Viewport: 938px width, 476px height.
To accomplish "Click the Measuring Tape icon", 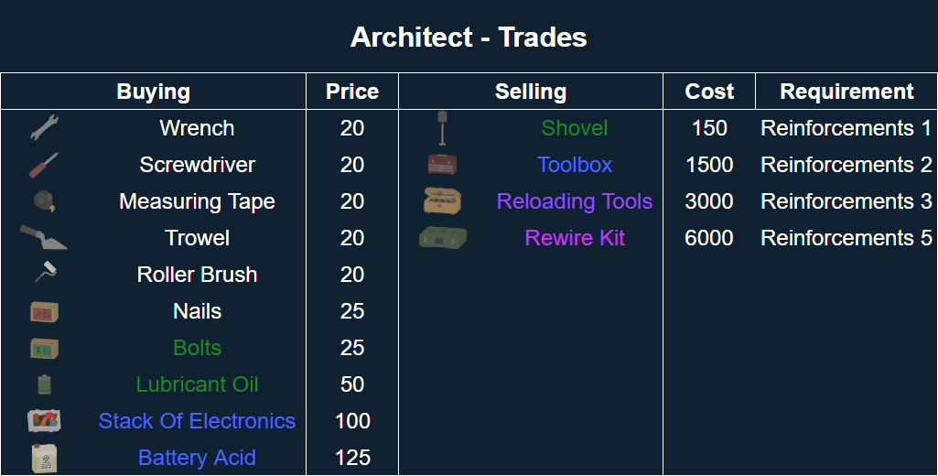I will [x=44, y=201].
